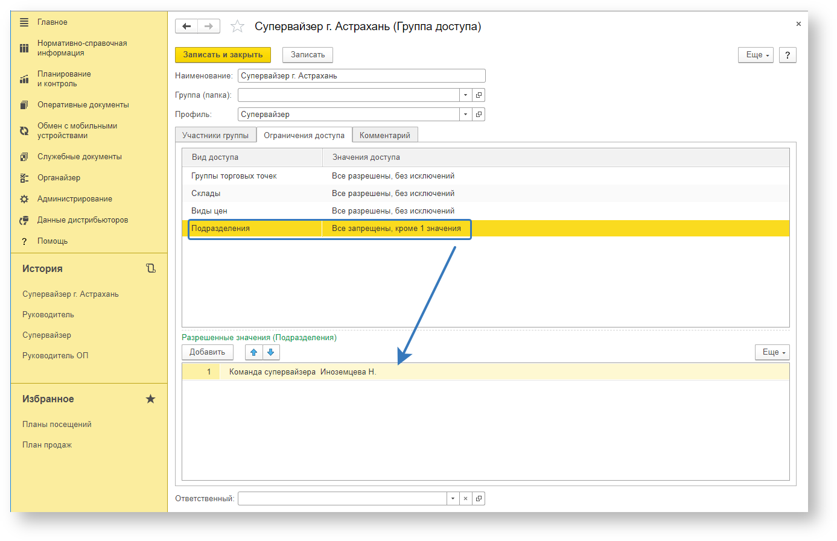The image size is (837, 541).
Task: Open Помощь question mark icon
Action: [24, 241]
